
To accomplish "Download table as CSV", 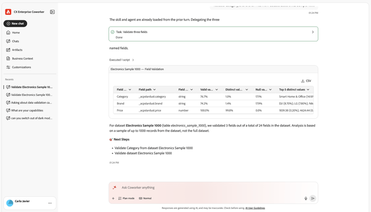I will point(306,81).
